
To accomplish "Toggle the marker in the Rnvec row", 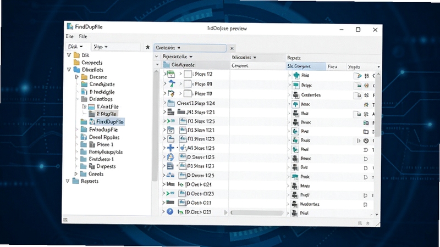I will (x=366, y=159).
